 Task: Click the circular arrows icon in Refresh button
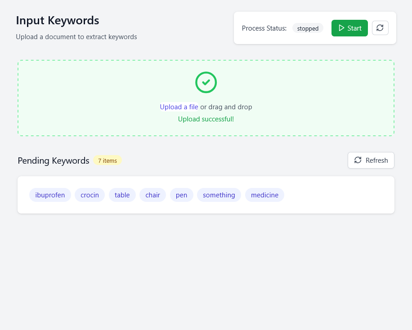tap(358, 160)
